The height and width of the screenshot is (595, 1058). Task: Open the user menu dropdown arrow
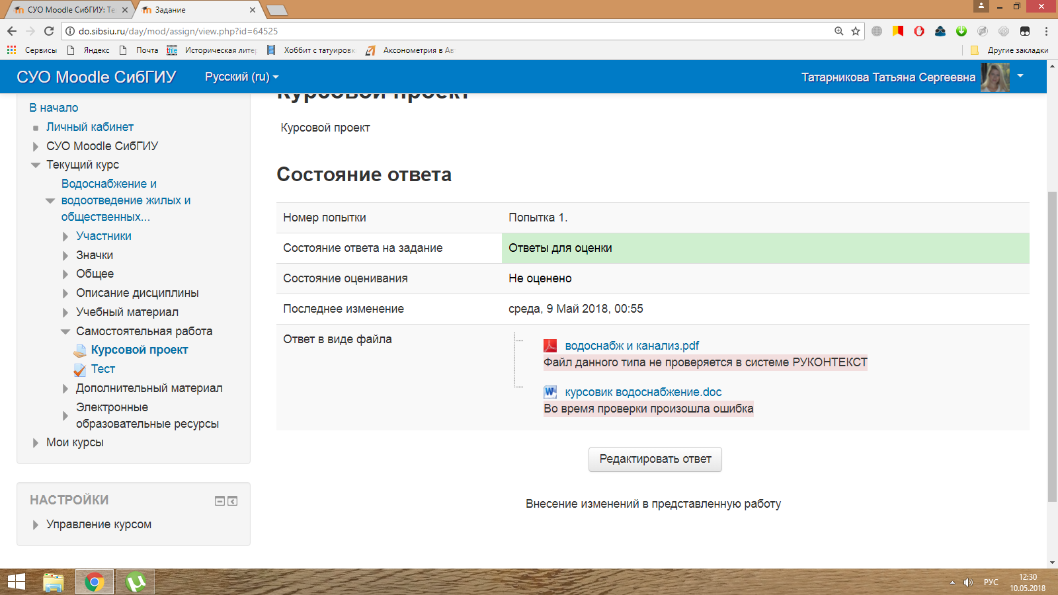click(x=1020, y=77)
